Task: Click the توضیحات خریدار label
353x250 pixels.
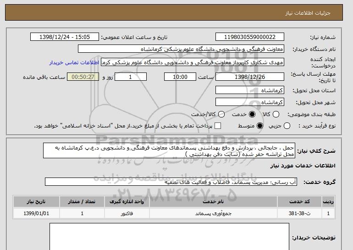Action: click(314, 238)
